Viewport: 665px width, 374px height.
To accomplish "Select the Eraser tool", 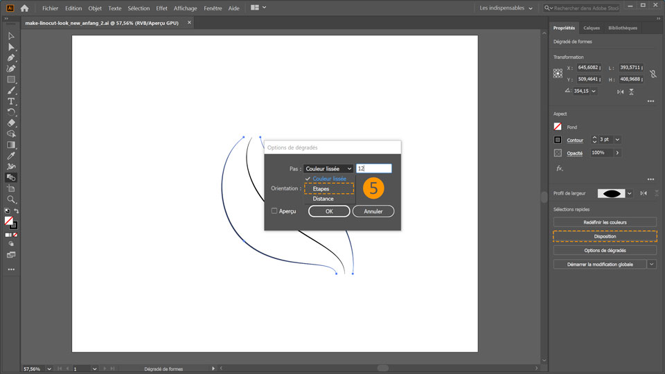I will [11, 123].
